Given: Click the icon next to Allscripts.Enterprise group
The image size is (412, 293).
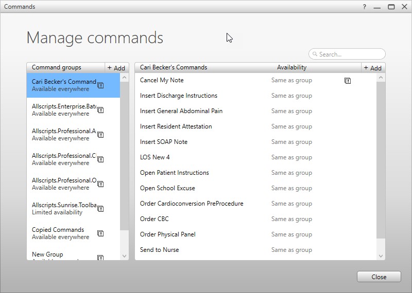Looking at the screenshot, I should (100, 110).
